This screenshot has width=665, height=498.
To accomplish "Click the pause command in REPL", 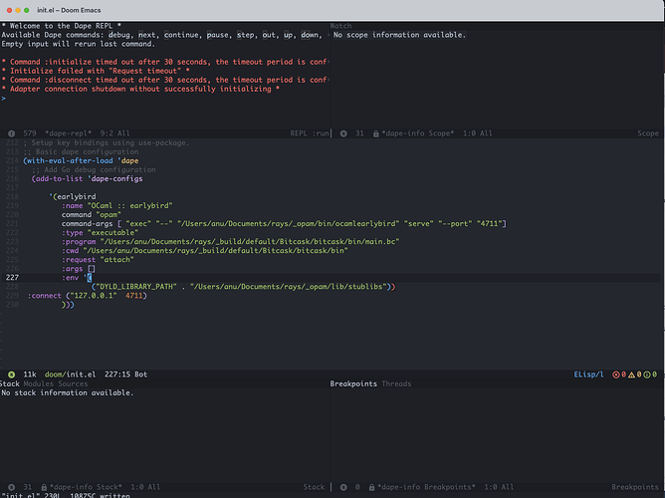I will point(218,35).
